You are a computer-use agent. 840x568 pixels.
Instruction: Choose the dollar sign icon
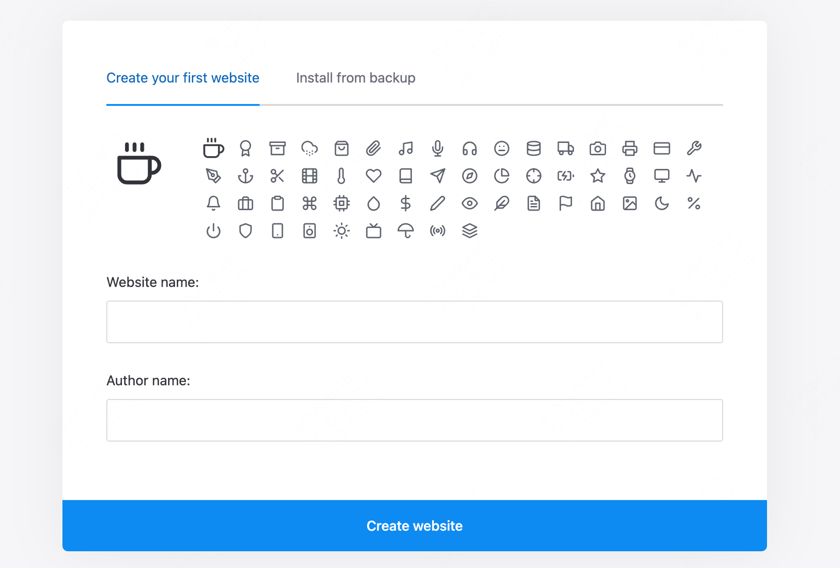tap(406, 204)
